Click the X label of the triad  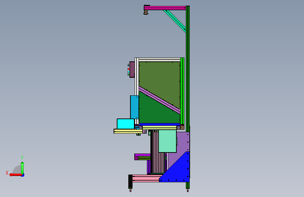tap(7, 173)
